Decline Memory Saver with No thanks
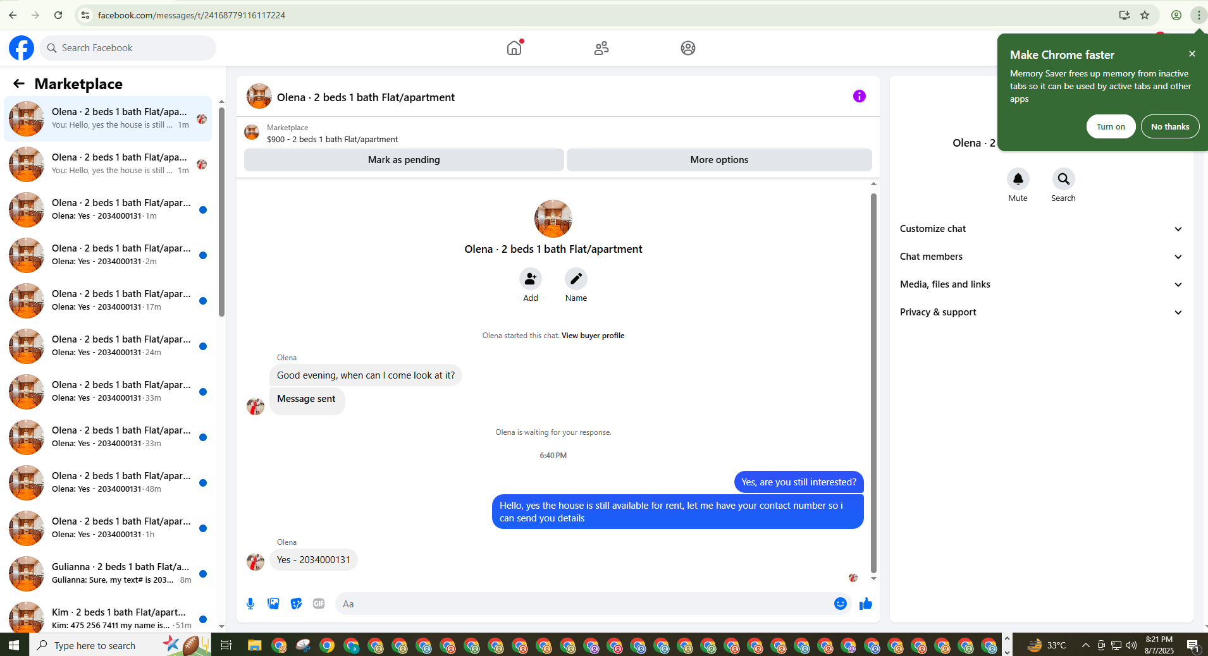This screenshot has height=656, width=1208. click(1170, 126)
